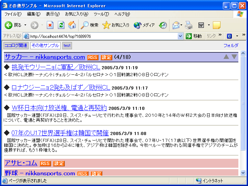Expand リンク links chevron
Image resolution: width=248 pixels, height=186 pixels.
pyautogui.click(x=220, y=35)
